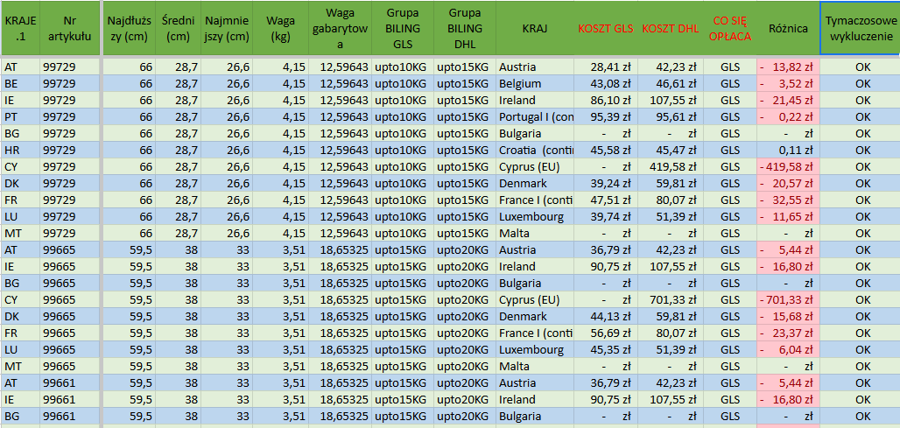Click the red -32,55 zł difference cell
Screen dimensions: 900x428
(x=787, y=200)
